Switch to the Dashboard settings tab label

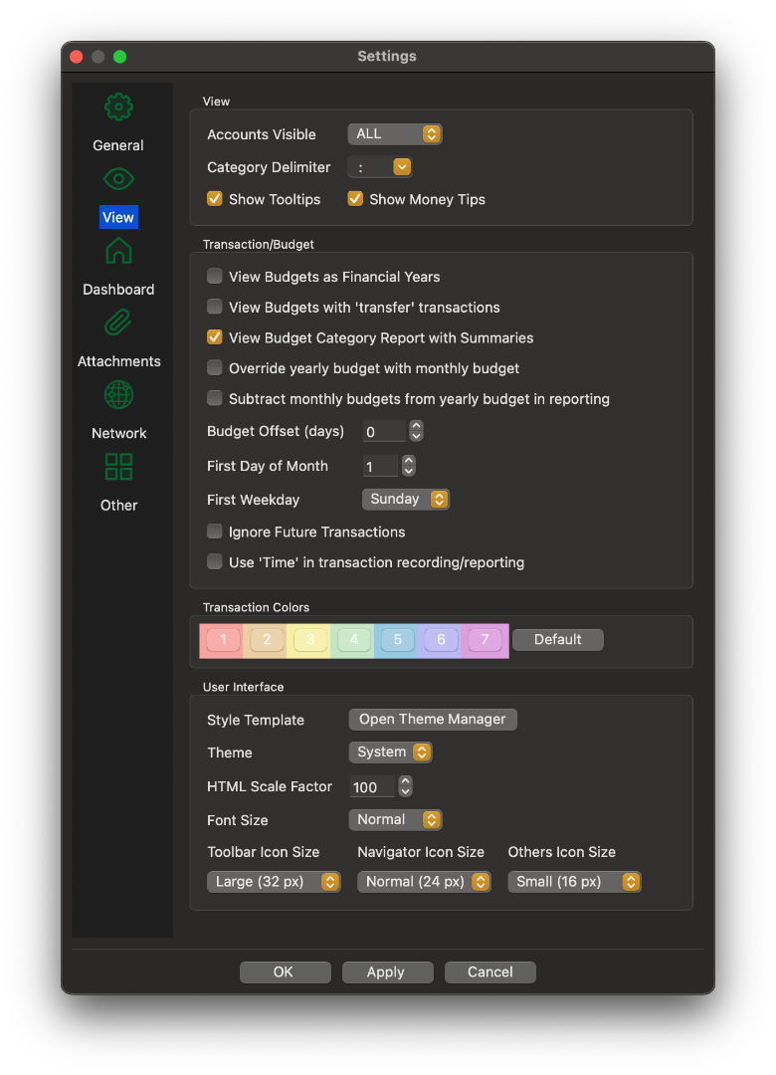point(118,290)
